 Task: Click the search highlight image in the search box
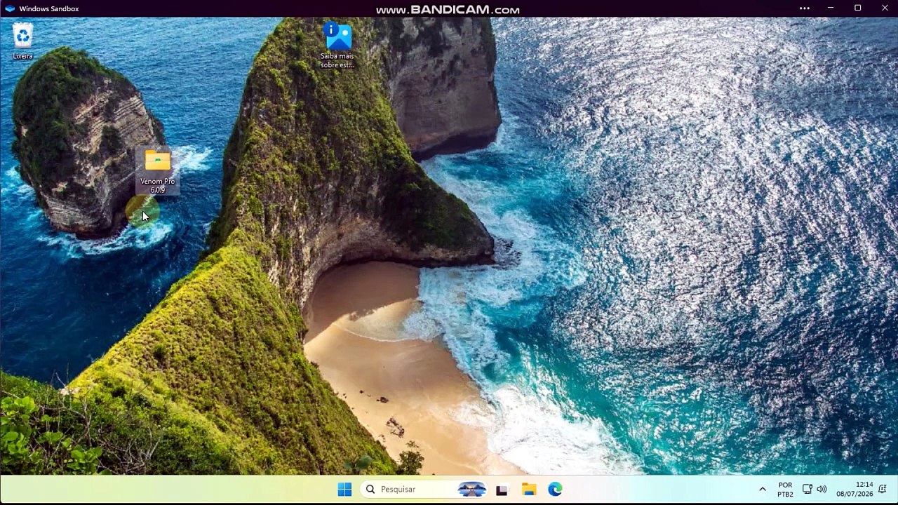click(x=471, y=490)
